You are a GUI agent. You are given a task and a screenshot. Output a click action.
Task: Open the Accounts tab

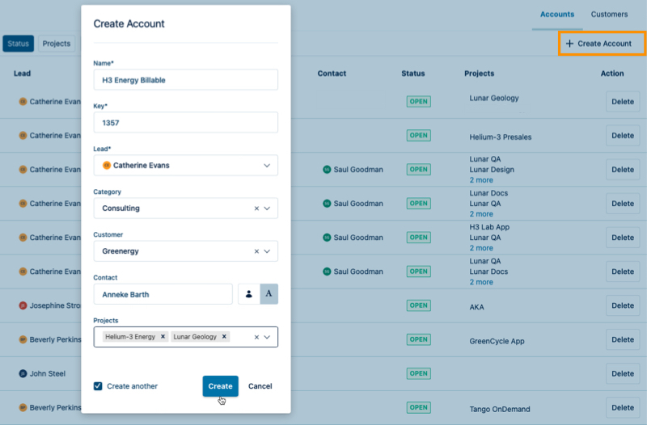[x=556, y=15]
